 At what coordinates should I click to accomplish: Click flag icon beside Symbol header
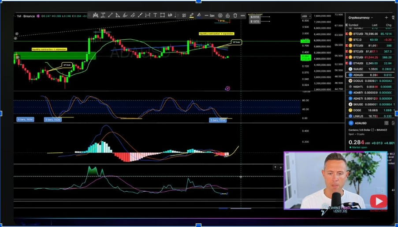346,25
